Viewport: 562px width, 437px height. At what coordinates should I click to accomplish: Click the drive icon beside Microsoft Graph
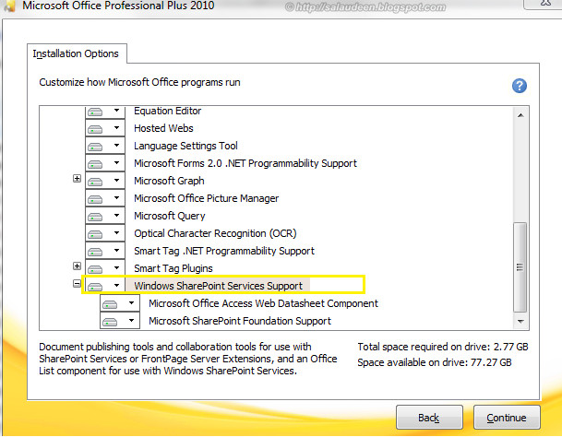[95, 182]
